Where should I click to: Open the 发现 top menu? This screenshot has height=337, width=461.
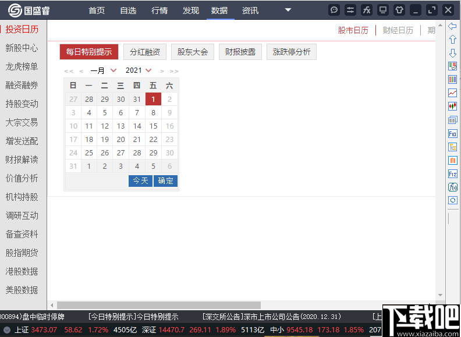pos(190,10)
